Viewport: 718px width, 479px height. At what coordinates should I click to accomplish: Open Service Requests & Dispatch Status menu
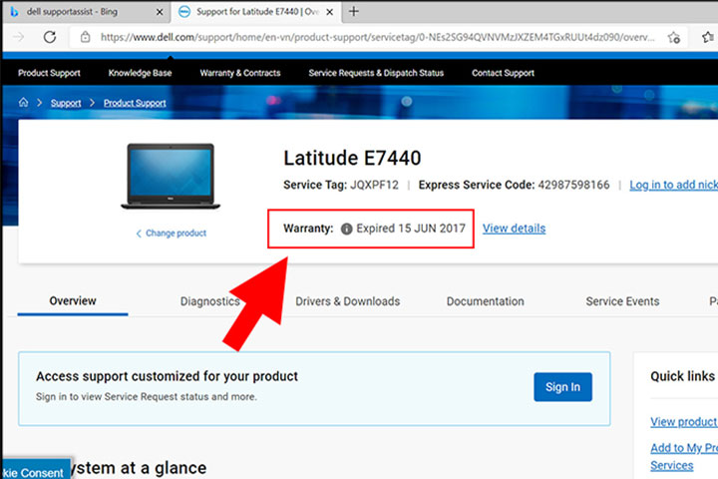pos(376,73)
